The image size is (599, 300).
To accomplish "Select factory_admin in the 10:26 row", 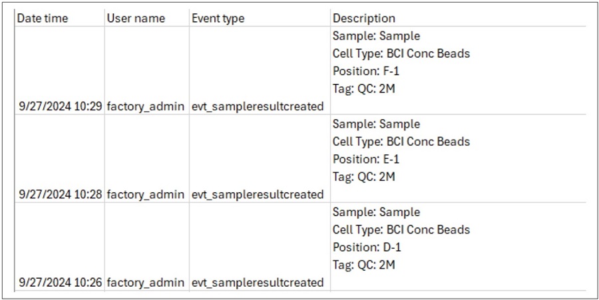I will click(145, 283).
